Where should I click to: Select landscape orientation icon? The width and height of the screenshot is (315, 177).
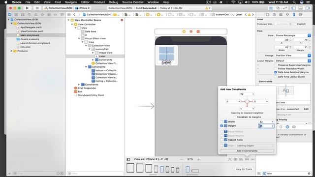pyautogui.click(x=195, y=171)
